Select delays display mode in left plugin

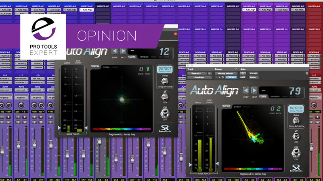click(x=115, y=67)
